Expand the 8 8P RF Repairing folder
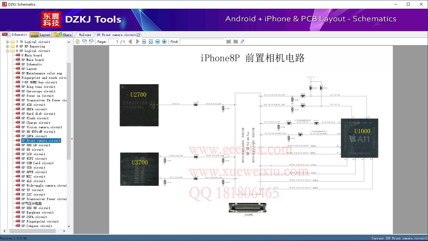428x241 pixels. click(8, 46)
